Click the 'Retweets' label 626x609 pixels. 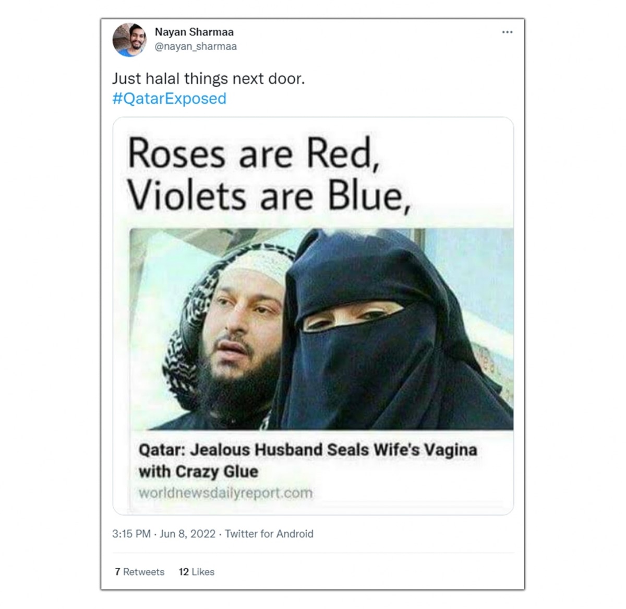[144, 572]
